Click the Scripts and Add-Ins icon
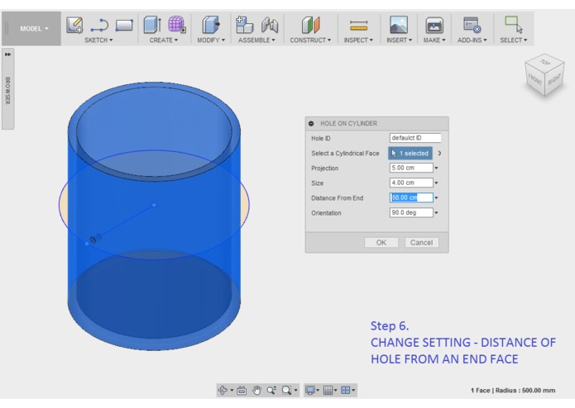Screen dimensions: 575x408 click(x=472, y=25)
